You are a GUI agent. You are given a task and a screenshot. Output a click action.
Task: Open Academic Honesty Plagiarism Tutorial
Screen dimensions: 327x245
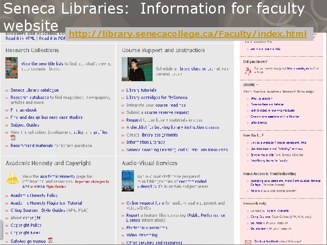[x=46, y=203]
